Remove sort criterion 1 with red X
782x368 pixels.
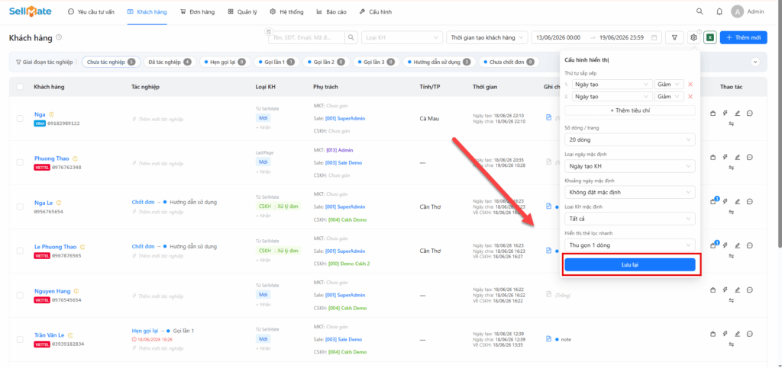click(690, 85)
